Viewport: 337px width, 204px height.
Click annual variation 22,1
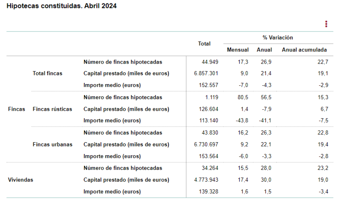coord(266,144)
